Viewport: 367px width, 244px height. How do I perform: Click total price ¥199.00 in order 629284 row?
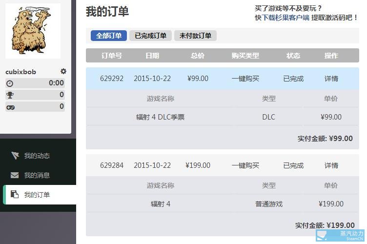click(x=198, y=165)
